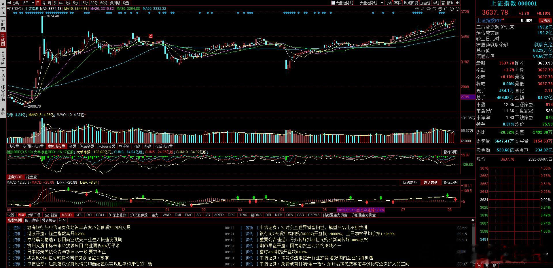
Task: Zoom out with the minus circle icon
Action: point(457,9)
